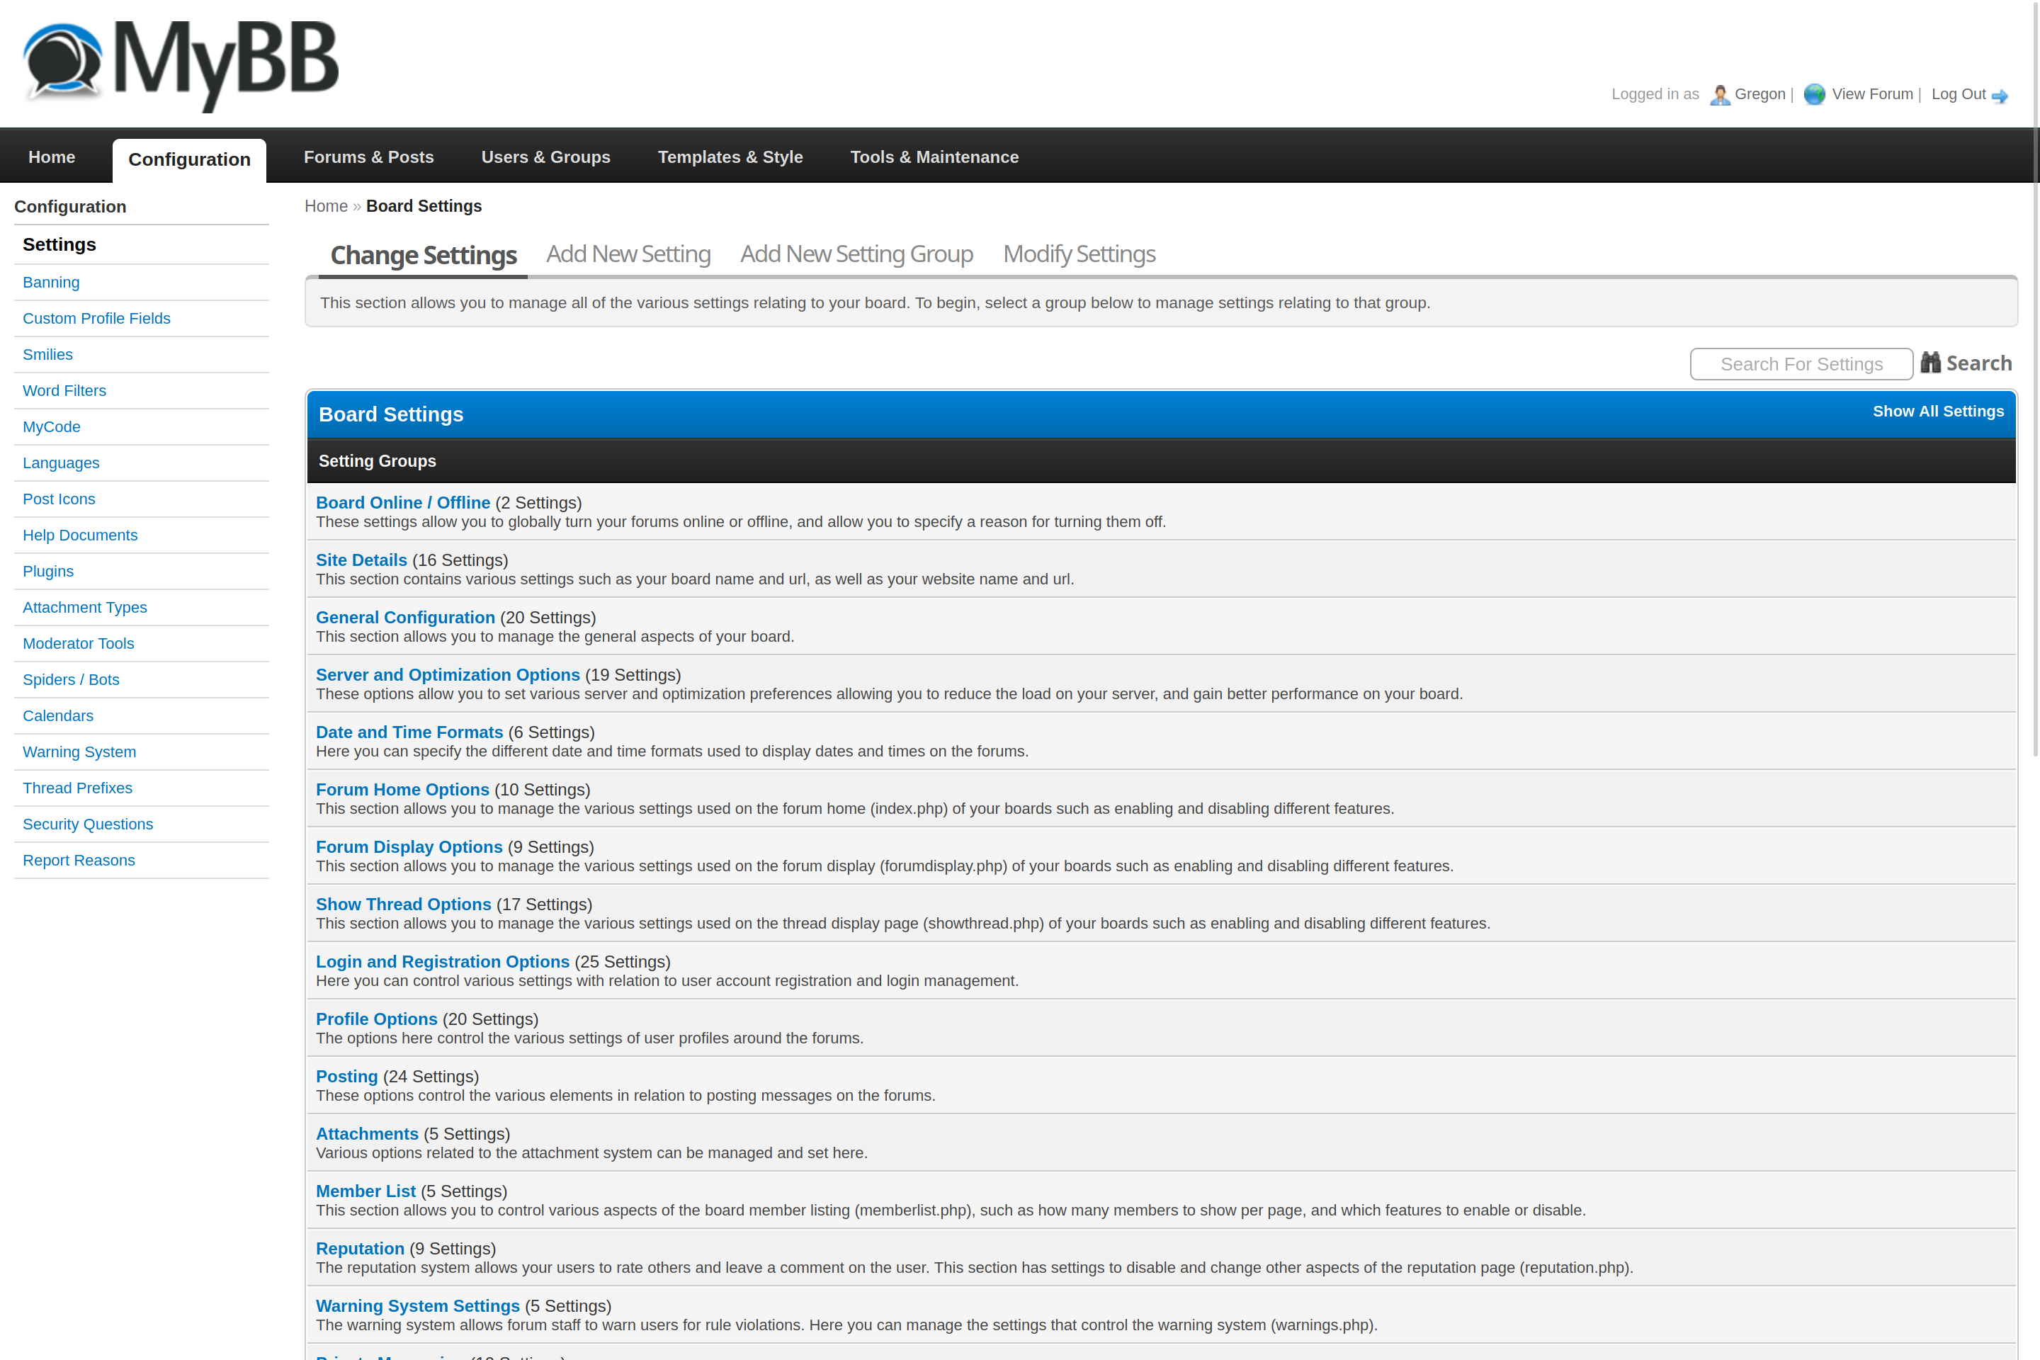Image resolution: width=2040 pixels, height=1360 pixels.
Task: Click the Search For Settings field
Action: (x=1801, y=364)
